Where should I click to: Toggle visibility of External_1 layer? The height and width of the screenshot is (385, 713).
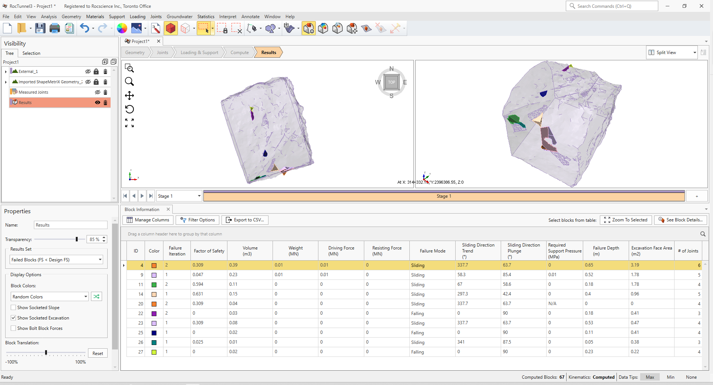point(88,71)
